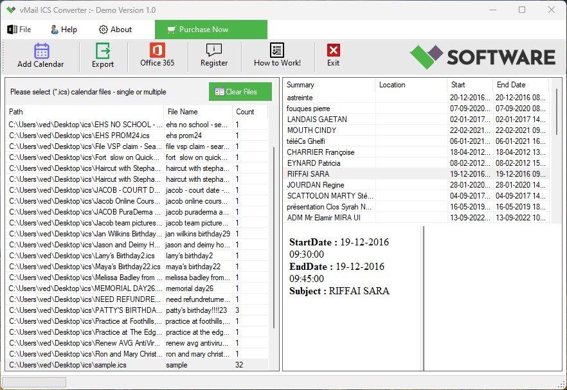The image size is (567, 390).
Task: Select the JACOB PuraDerma path row
Action: tap(137, 212)
